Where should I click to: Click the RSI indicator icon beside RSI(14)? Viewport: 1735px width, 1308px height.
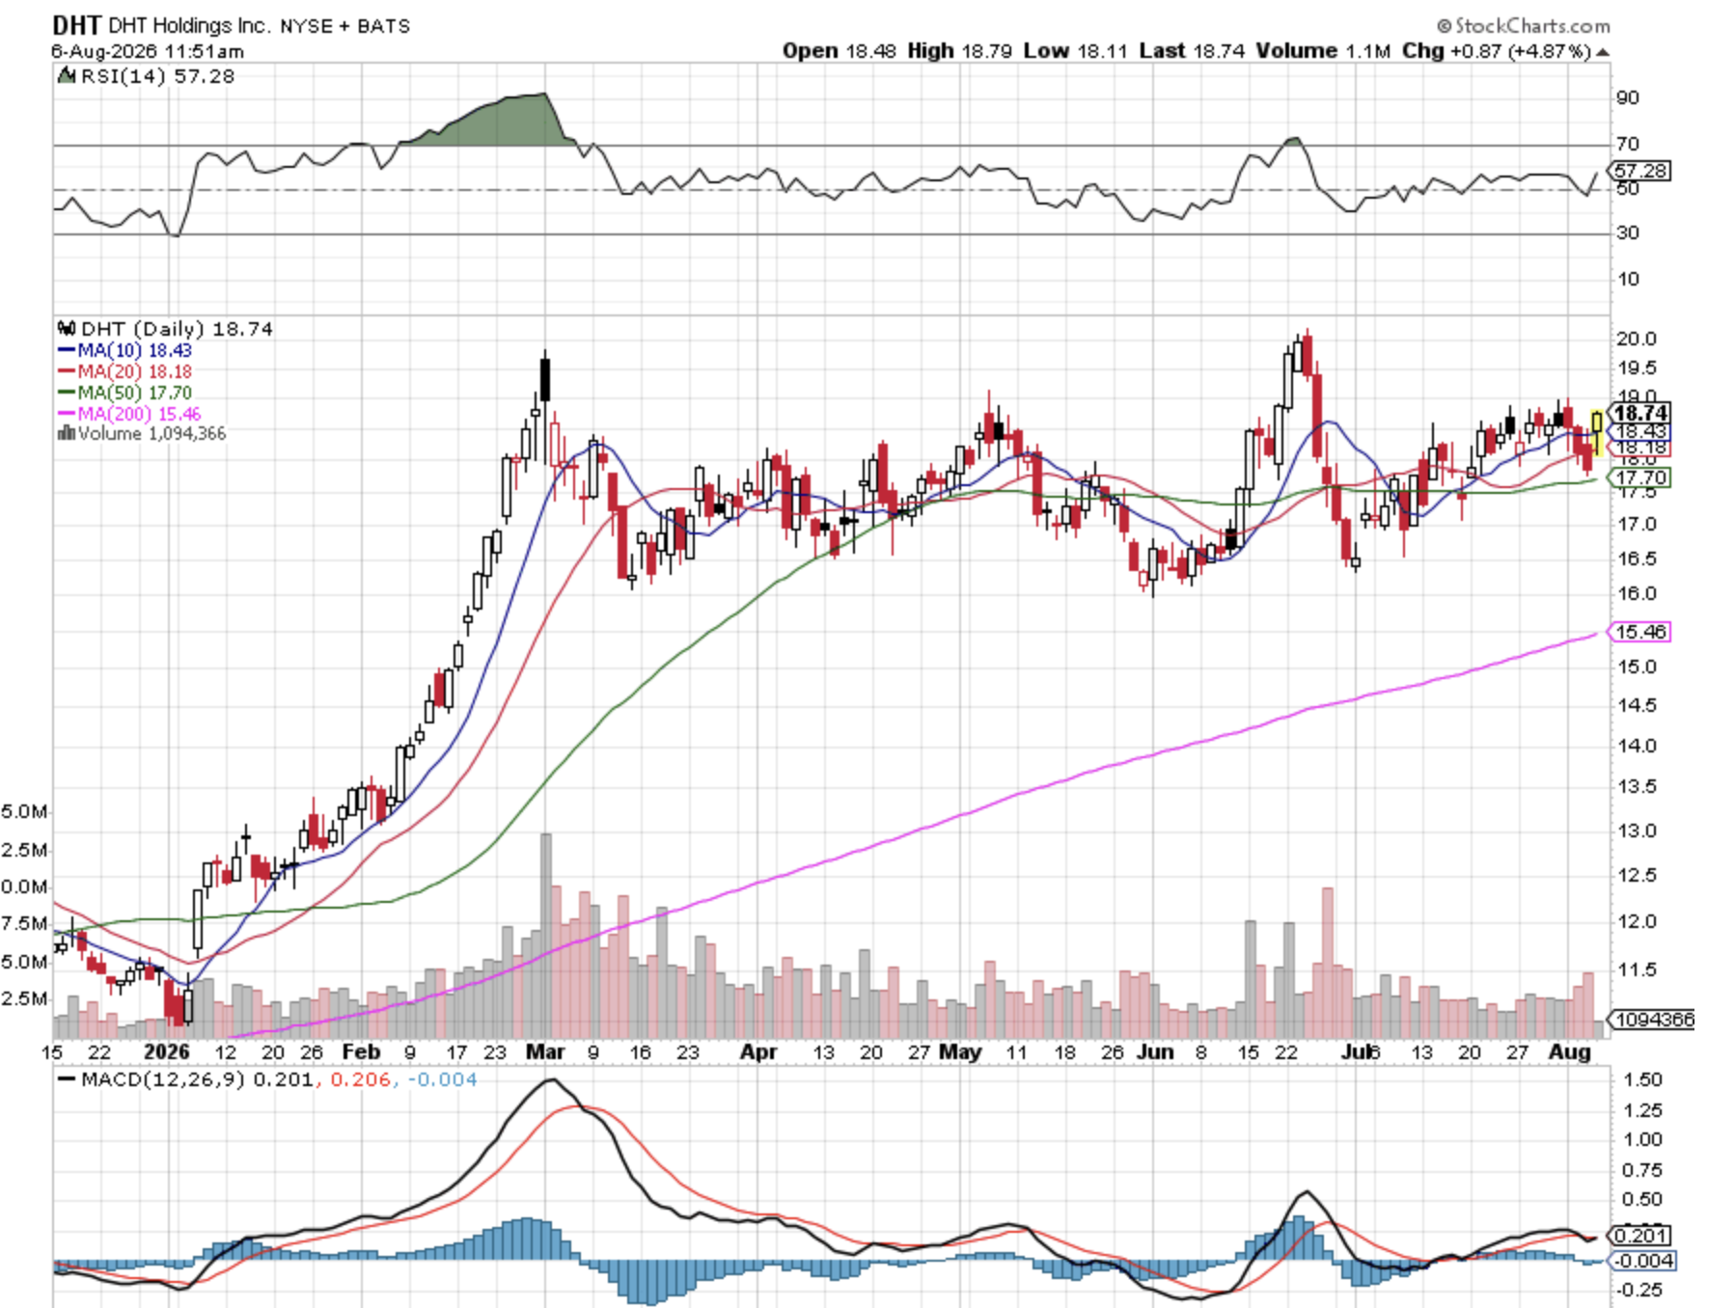pos(67,75)
